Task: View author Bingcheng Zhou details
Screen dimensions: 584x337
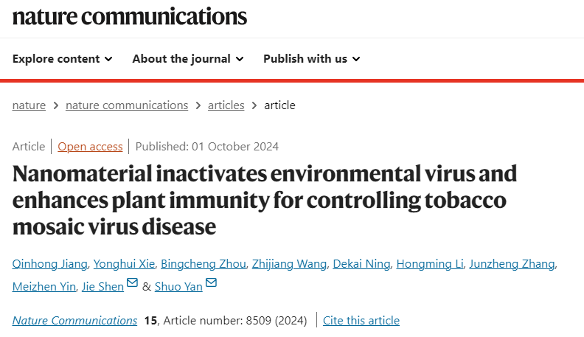Action: (x=204, y=264)
